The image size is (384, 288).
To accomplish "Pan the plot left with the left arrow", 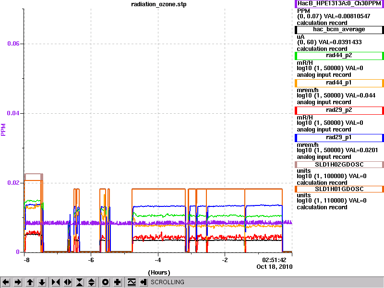I will pos(6,282).
